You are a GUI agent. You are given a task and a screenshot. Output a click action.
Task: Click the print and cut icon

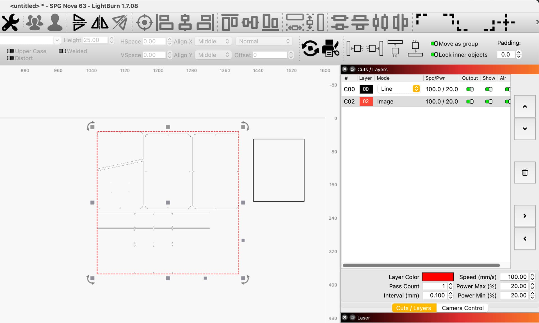click(x=330, y=49)
